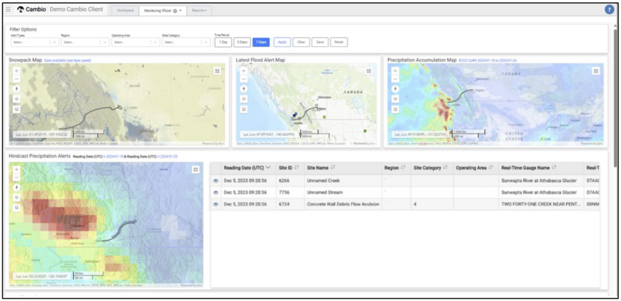Image resolution: width=621 pixels, height=301 pixels.
Task: Open layers on Hindcast Precipitation Alerts map
Action: coord(16,197)
